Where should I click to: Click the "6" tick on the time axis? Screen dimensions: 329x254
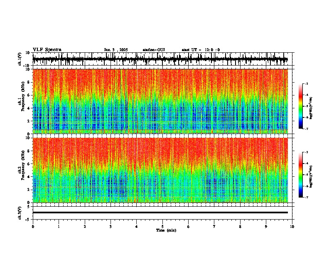coord(189,227)
